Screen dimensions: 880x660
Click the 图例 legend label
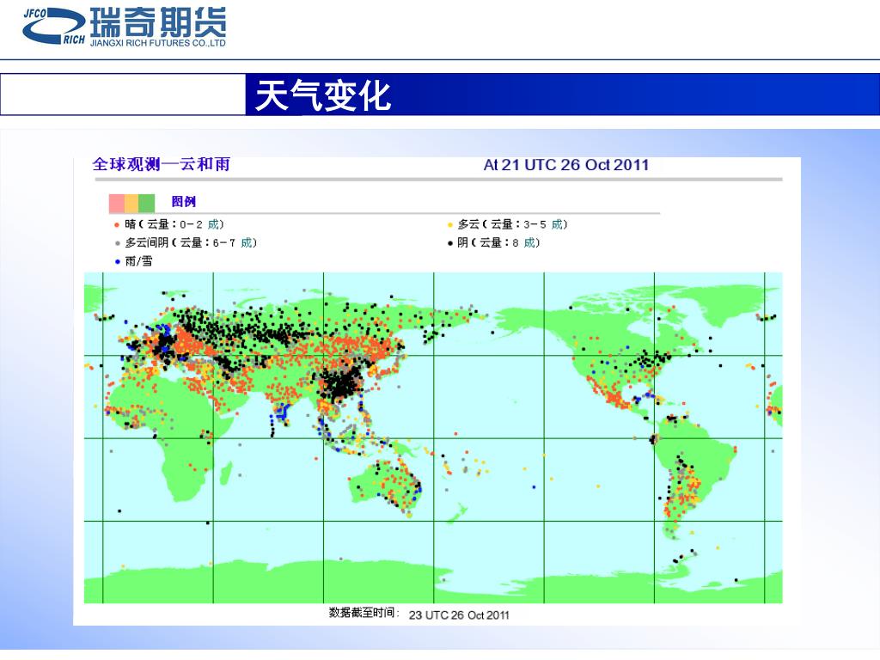click(184, 201)
